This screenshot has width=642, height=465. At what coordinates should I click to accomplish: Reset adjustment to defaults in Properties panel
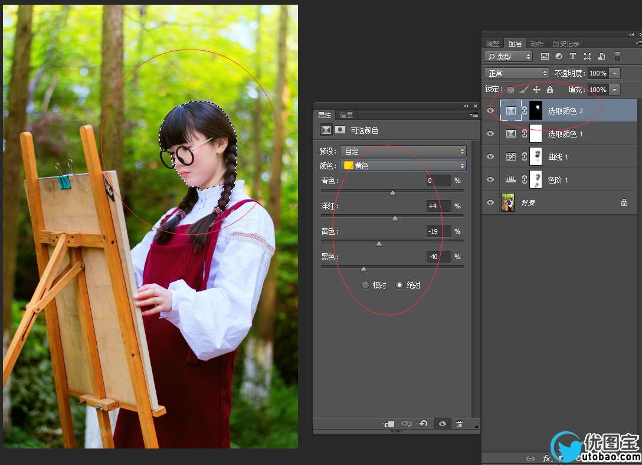coord(424,424)
